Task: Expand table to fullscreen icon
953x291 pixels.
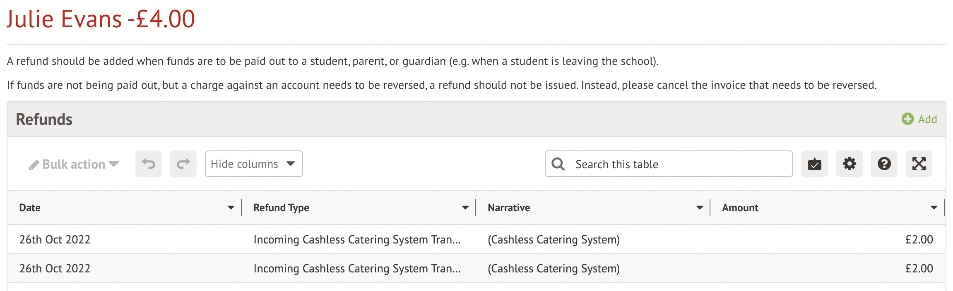Action: [x=919, y=164]
